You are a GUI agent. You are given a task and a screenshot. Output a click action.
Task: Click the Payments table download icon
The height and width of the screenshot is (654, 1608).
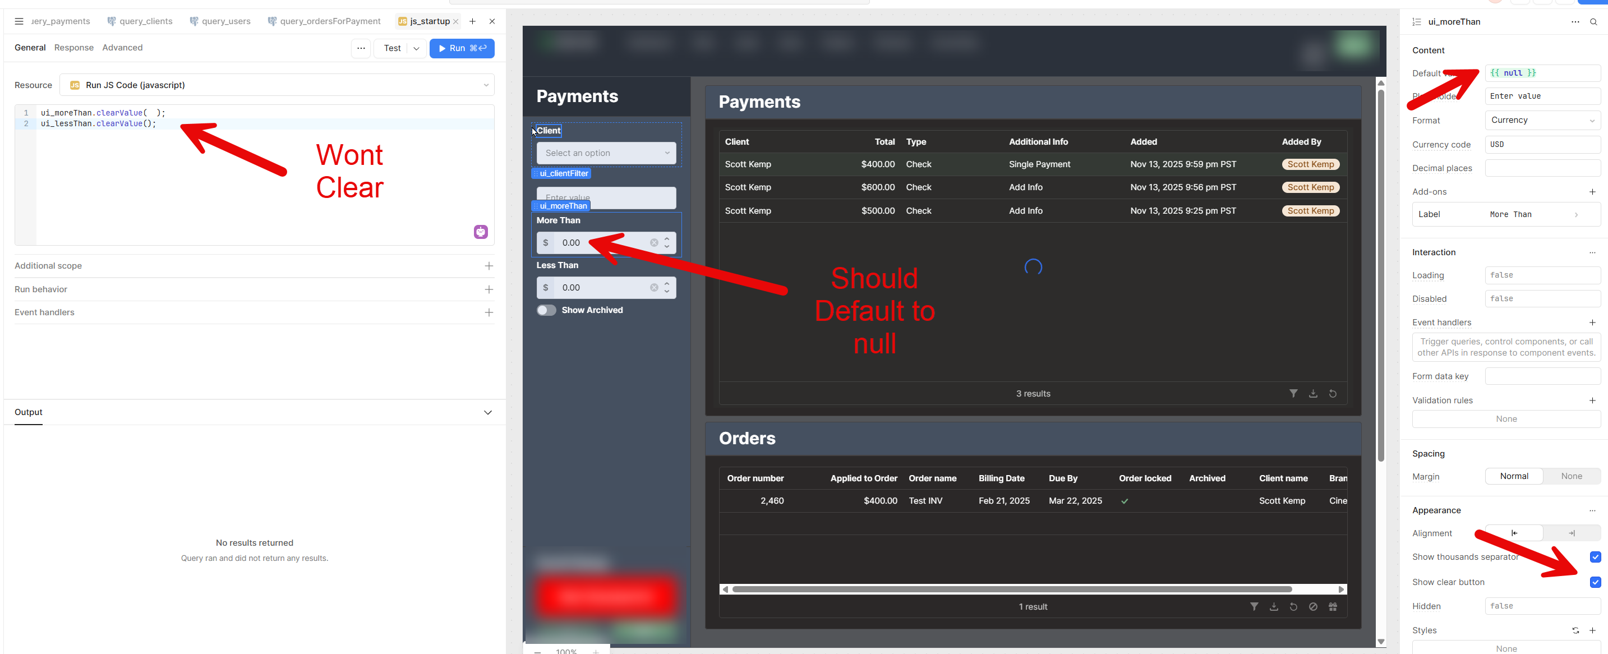point(1313,394)
